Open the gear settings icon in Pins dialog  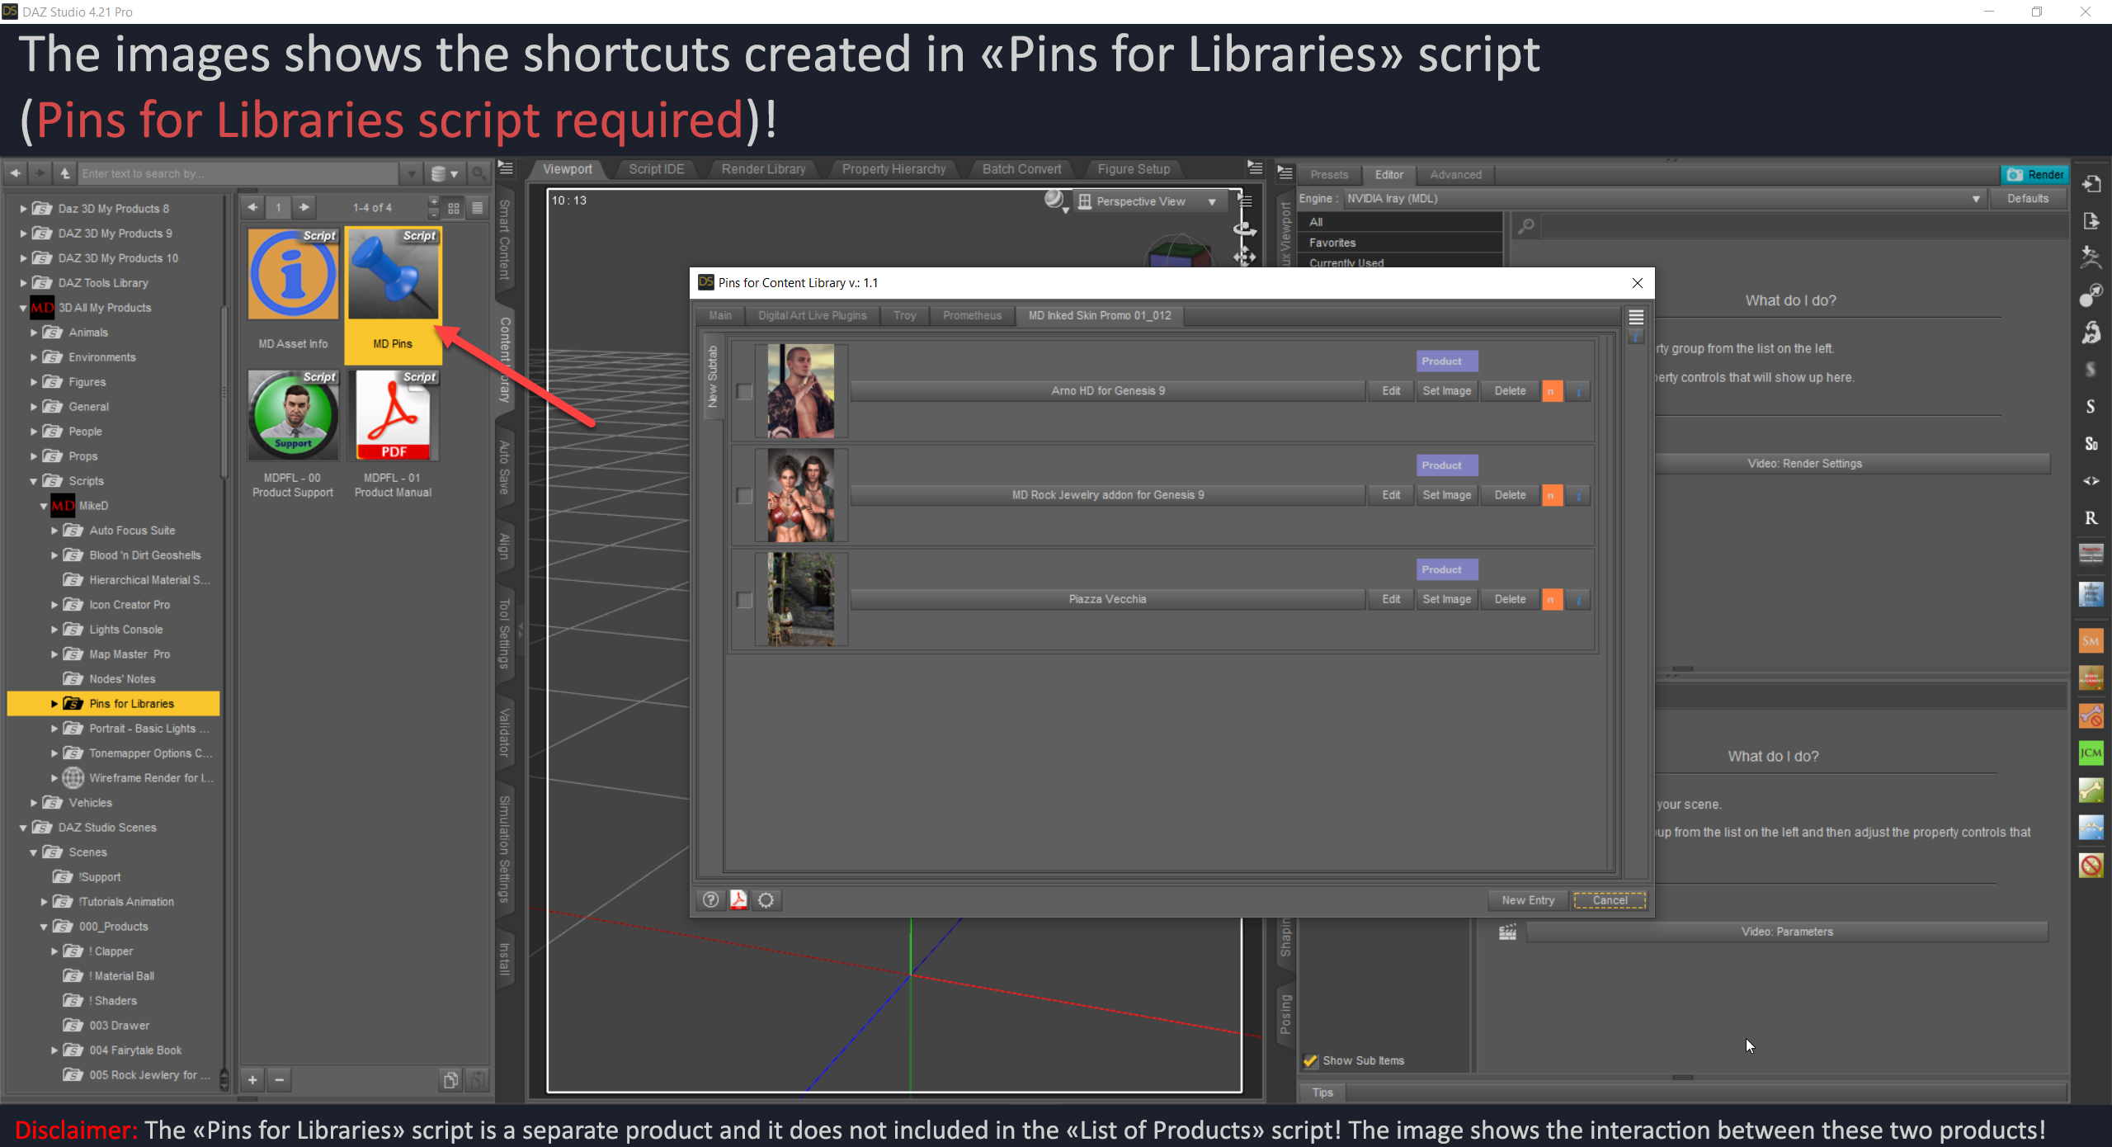(766, 900)
